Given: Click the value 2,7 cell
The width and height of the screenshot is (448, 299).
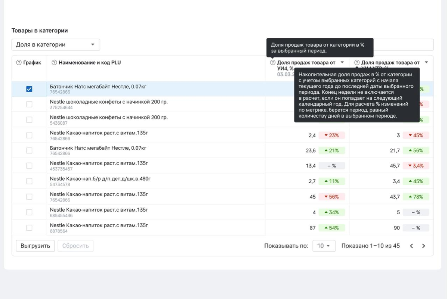Looking at the screenshot, I should [312, 181].
